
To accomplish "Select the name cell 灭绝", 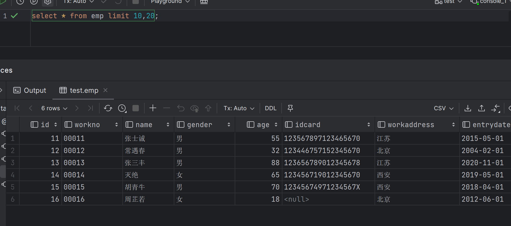I will coord(148,175).
